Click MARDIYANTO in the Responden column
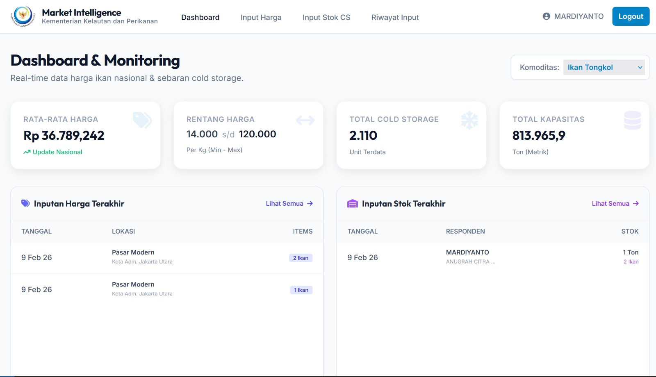Screen dimensions: 656x377 pyautogui.click(x=467, y=252)
